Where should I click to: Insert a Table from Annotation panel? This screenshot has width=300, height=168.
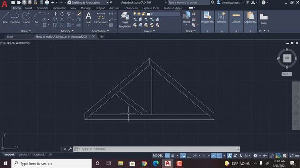[x=111, y=25]
